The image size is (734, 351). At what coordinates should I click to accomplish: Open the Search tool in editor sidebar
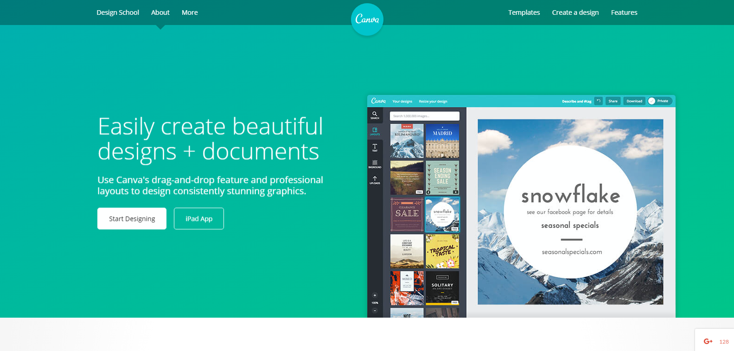(x=375, y=115)
